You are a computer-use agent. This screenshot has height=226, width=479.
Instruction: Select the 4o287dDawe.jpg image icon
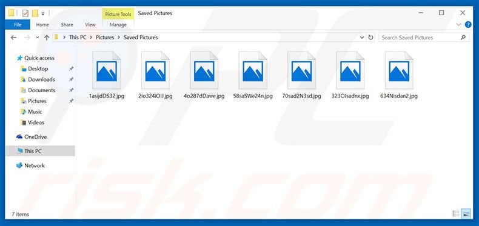click(x=204, y=70)
